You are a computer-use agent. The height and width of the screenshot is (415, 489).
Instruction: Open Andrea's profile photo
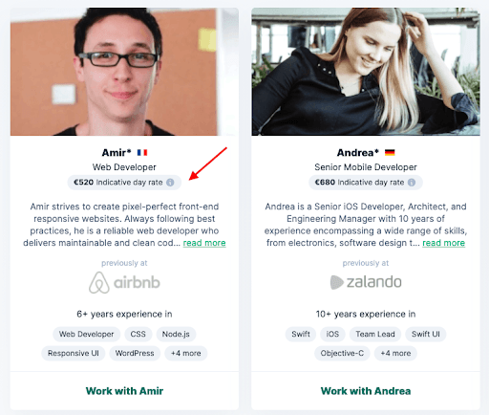click(x=366, y=72)
